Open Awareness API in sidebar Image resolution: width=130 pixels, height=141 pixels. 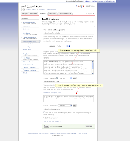click(x=28, y=65)
